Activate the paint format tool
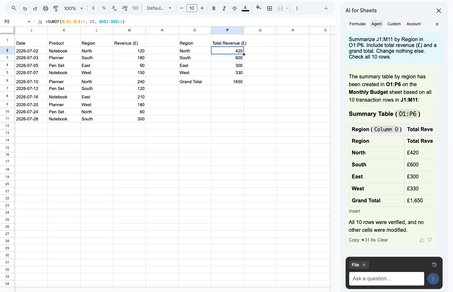This screenshot has width=453, height=292. click(56, 8)
